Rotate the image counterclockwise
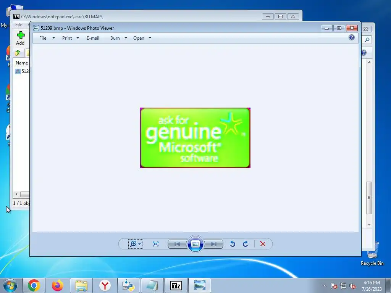 [x=233, y=244]
